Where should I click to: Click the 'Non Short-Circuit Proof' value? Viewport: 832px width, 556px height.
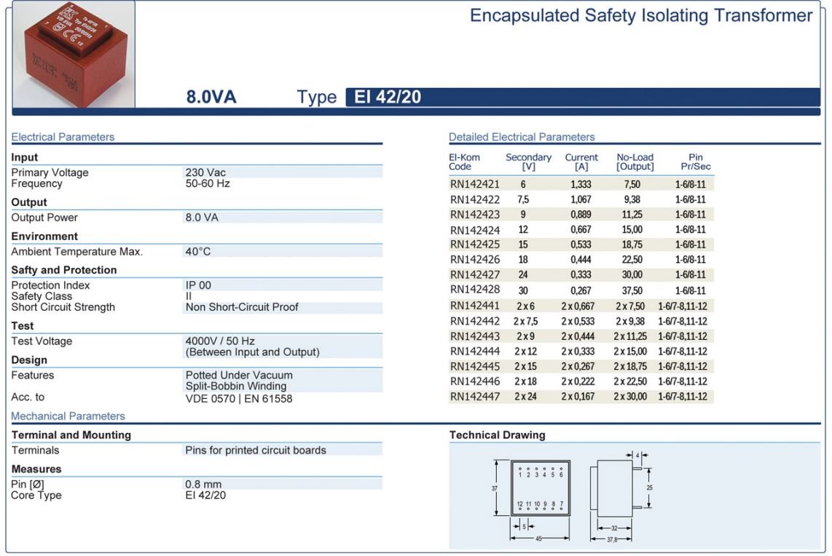pos(242,307)
